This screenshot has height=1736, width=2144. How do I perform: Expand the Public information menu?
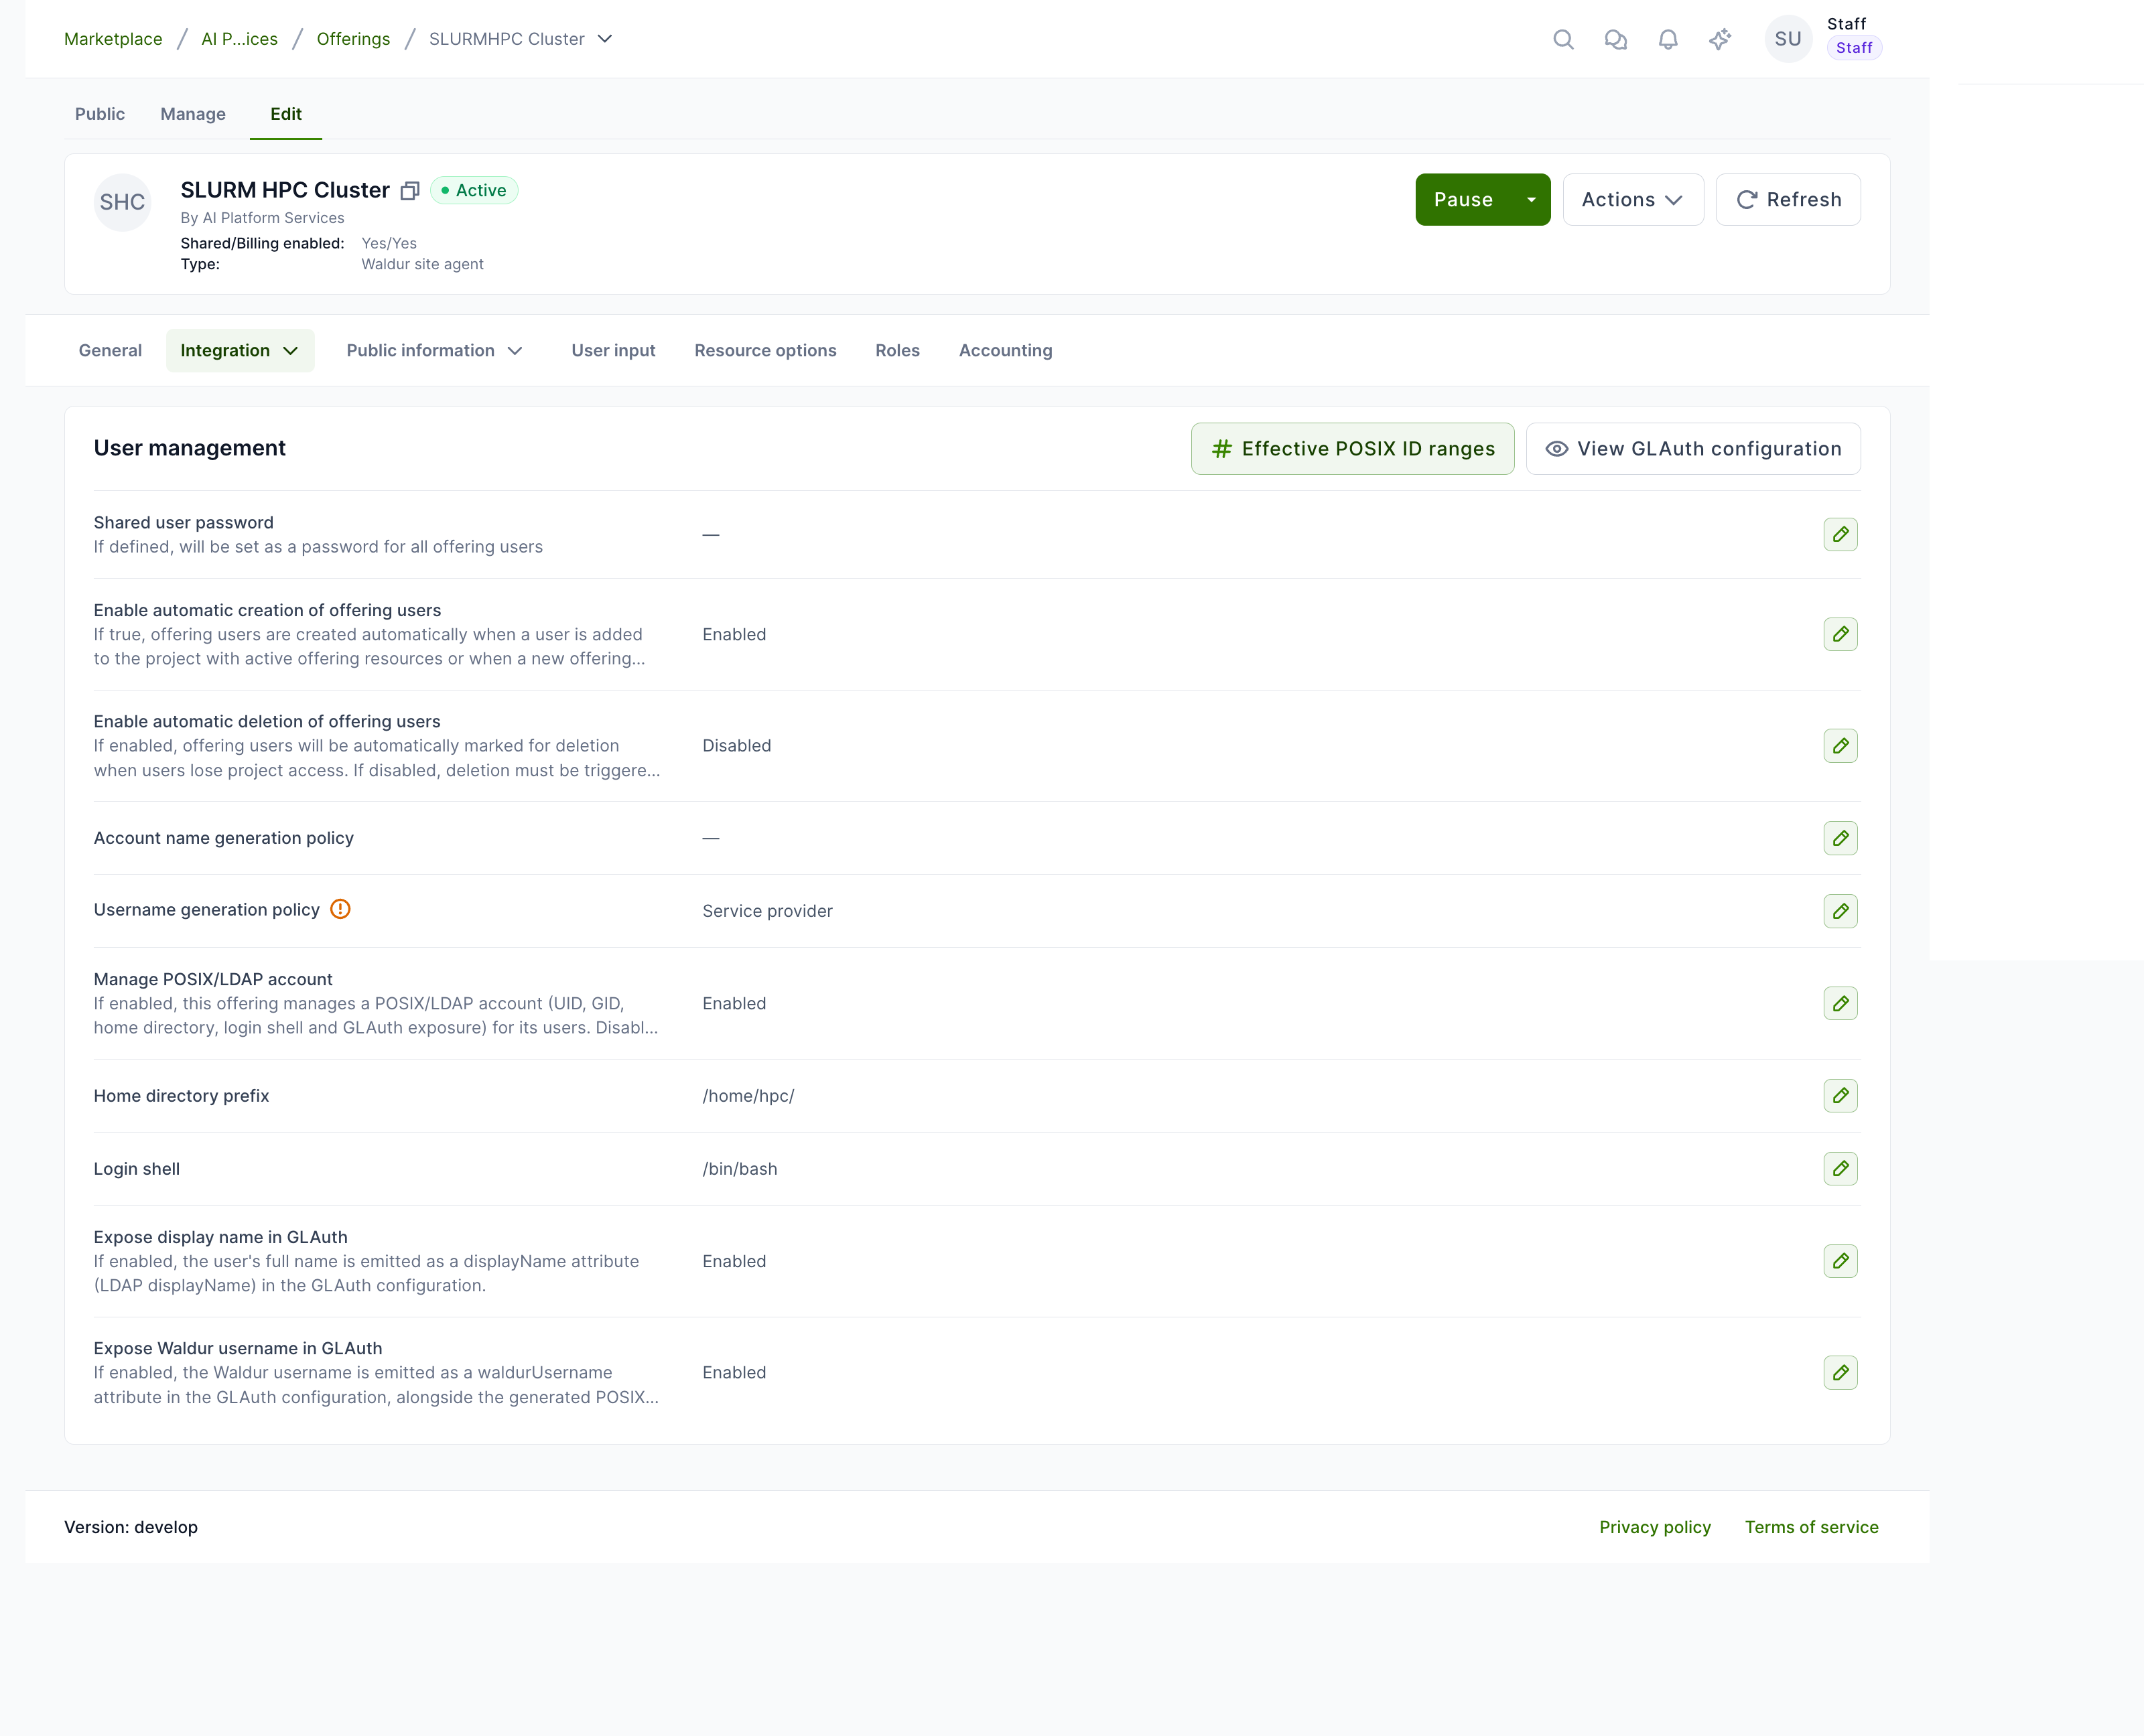pyautogui.click(x=434, y=351)
